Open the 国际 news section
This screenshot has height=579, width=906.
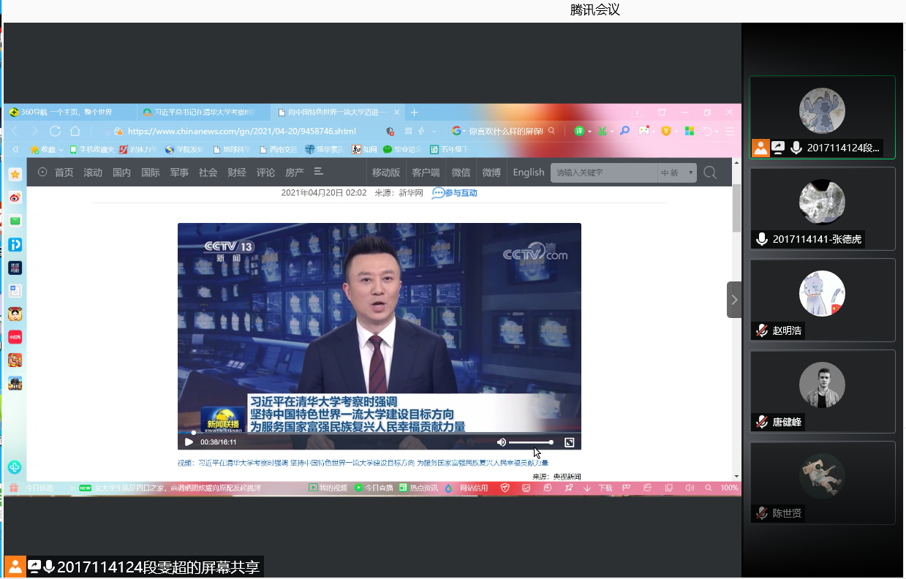click(150, 173)
